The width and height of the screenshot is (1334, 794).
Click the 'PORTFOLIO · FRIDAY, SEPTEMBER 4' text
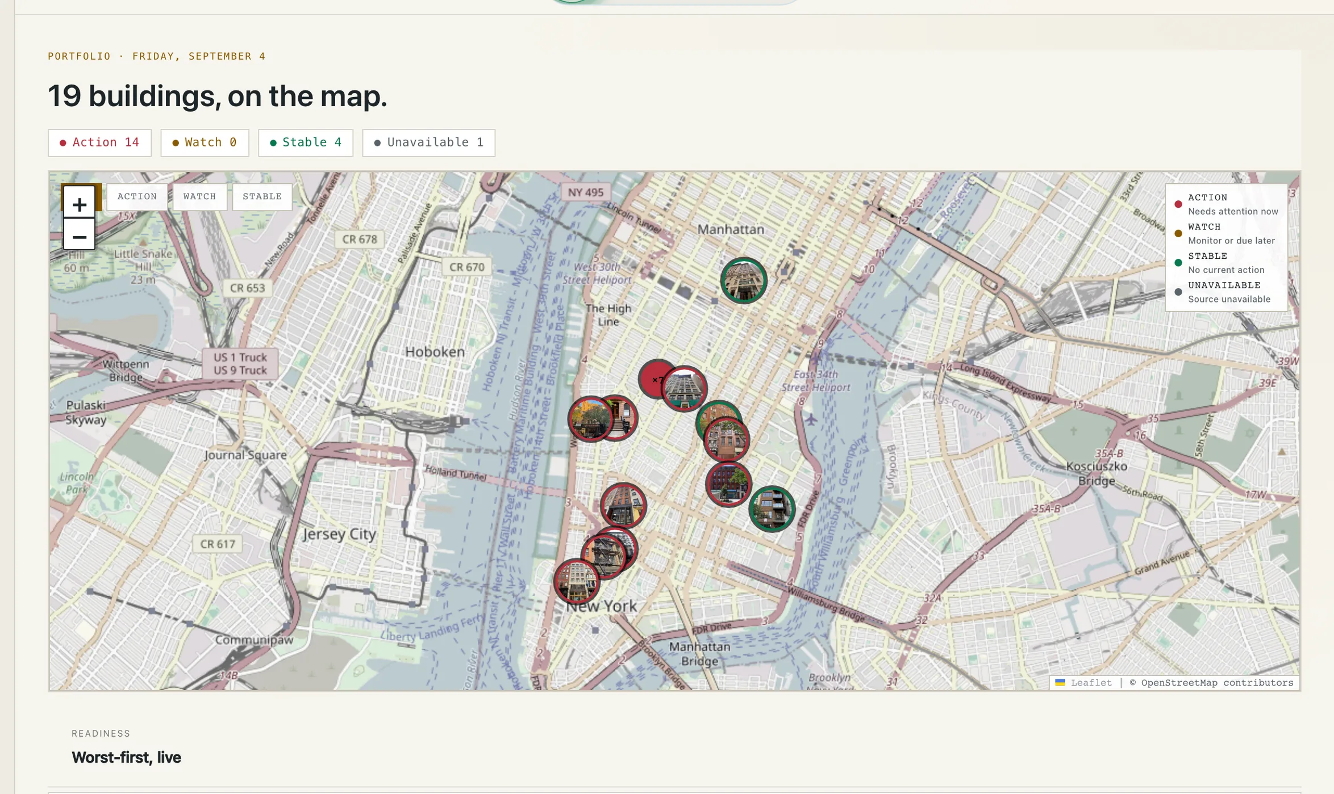tap(157, 56)
